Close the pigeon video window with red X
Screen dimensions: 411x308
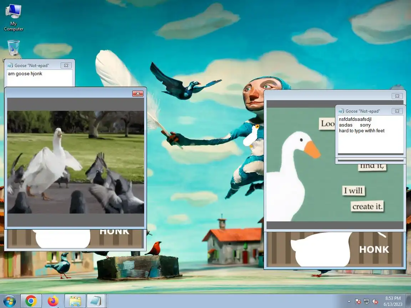(x=138, y=93)
